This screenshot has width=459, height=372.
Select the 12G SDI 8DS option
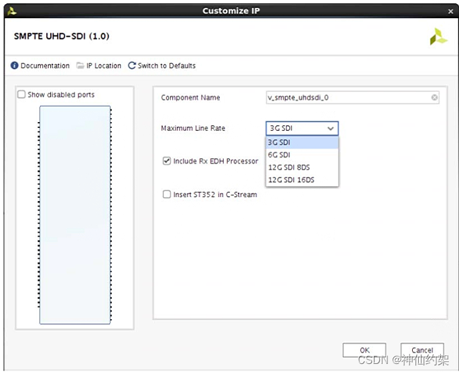(302, 168)
